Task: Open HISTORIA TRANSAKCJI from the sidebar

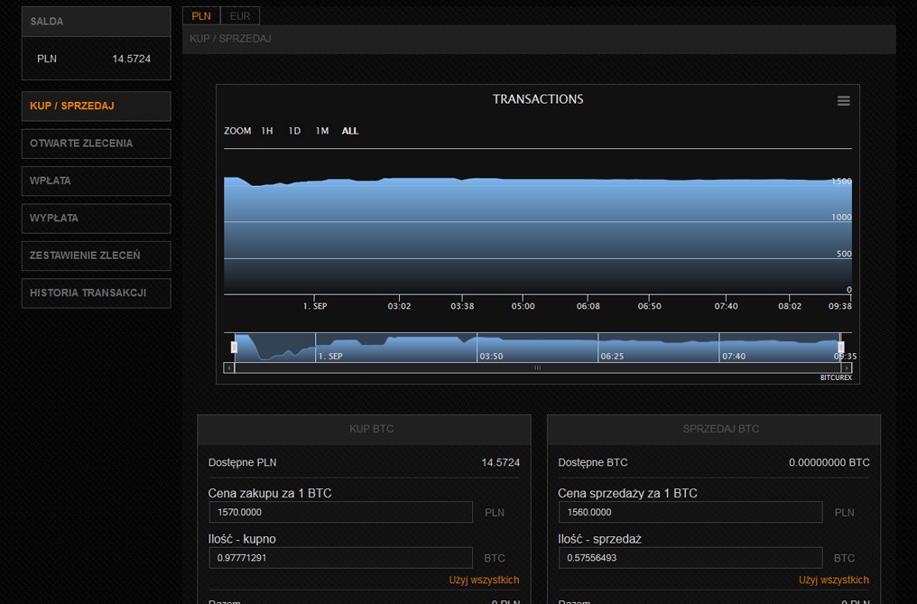Action: coord(96,293)
